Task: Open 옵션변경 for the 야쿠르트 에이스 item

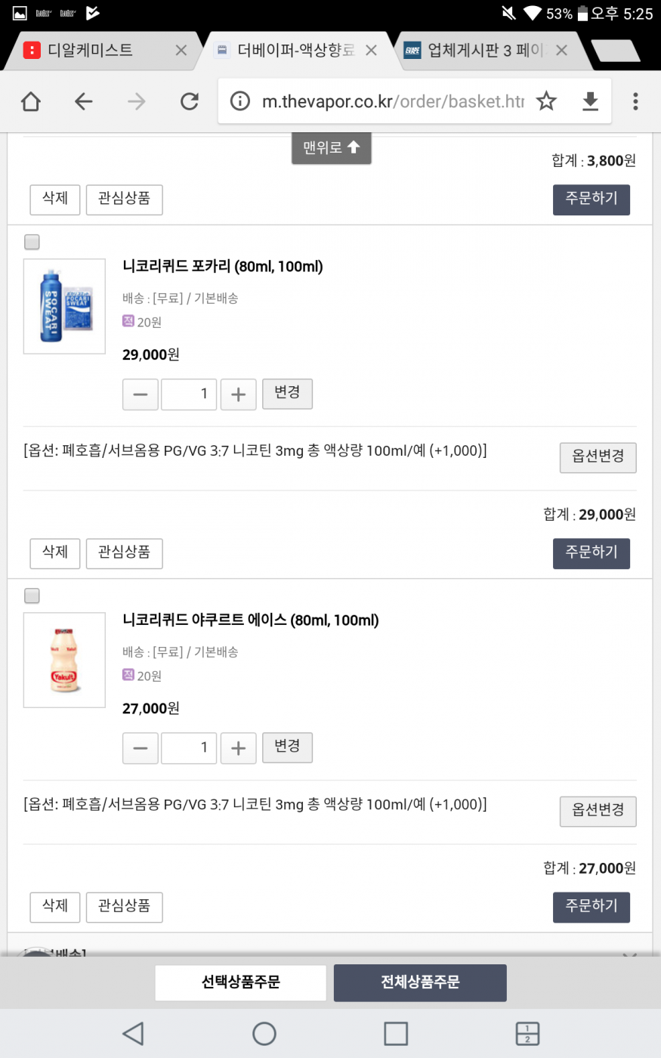Action: click(598, 811)
